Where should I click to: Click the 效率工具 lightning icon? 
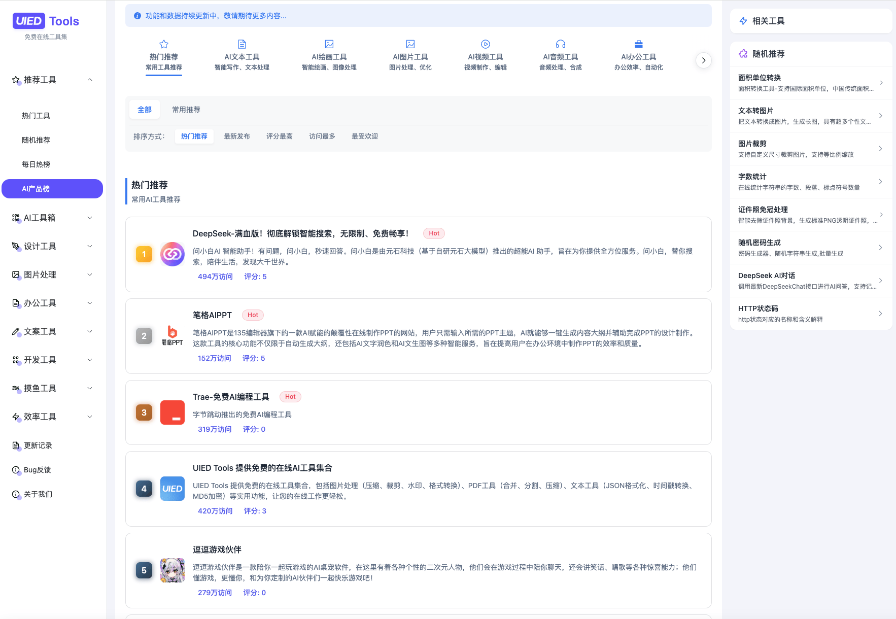pos(16,417)
